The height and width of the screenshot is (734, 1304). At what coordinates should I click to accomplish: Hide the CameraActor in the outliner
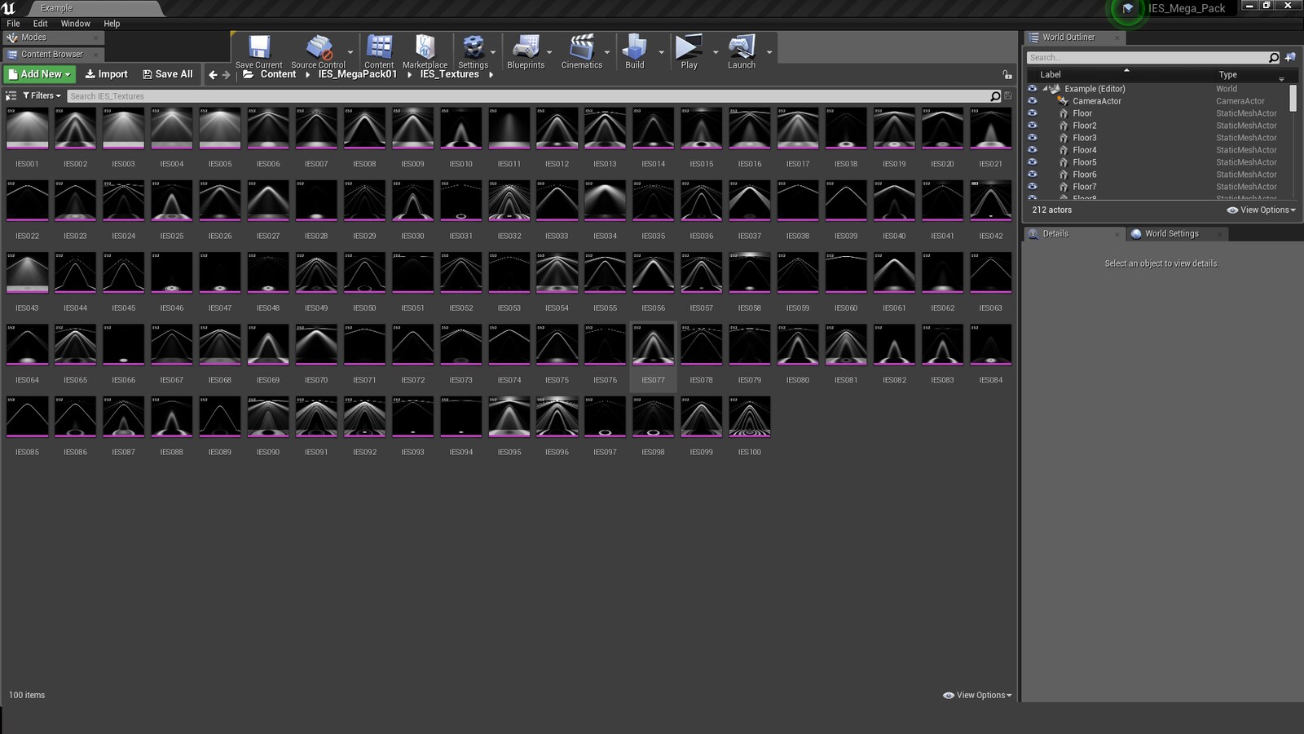tap(1033, 101)
